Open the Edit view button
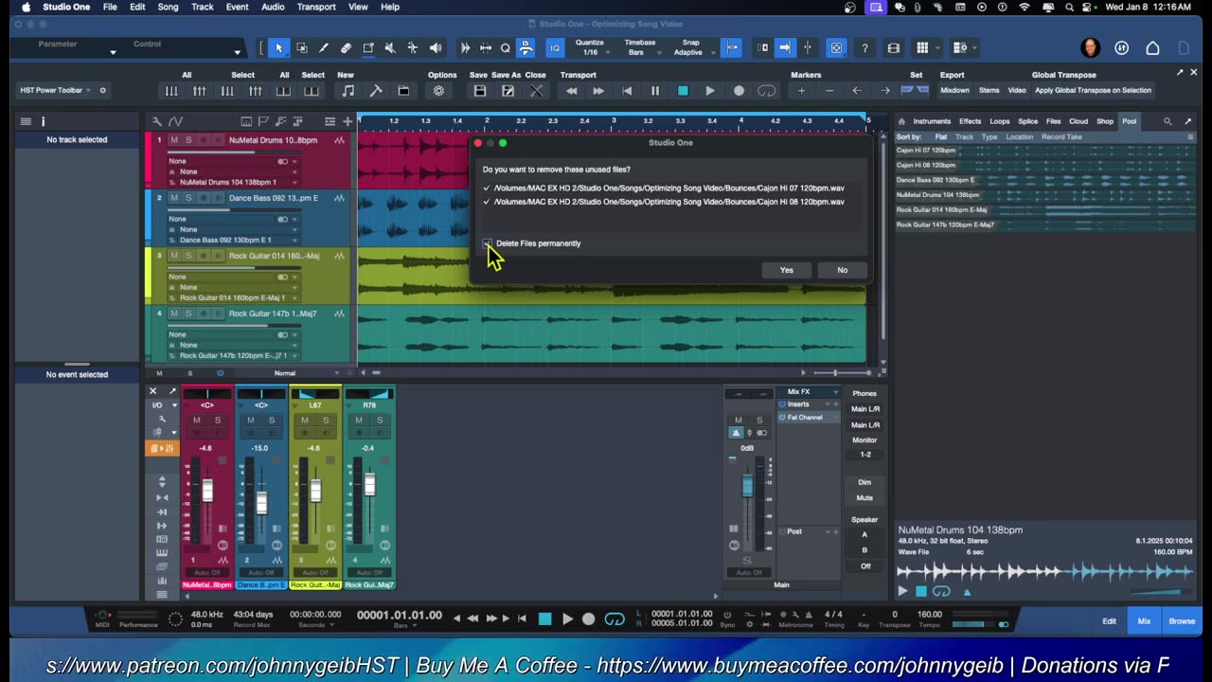 (1109, 621)
